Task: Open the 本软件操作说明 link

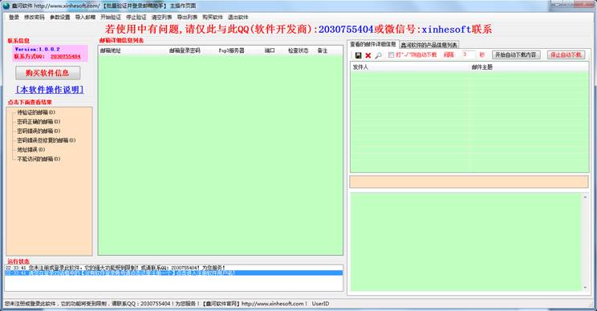Action: [x=50, y=90]
